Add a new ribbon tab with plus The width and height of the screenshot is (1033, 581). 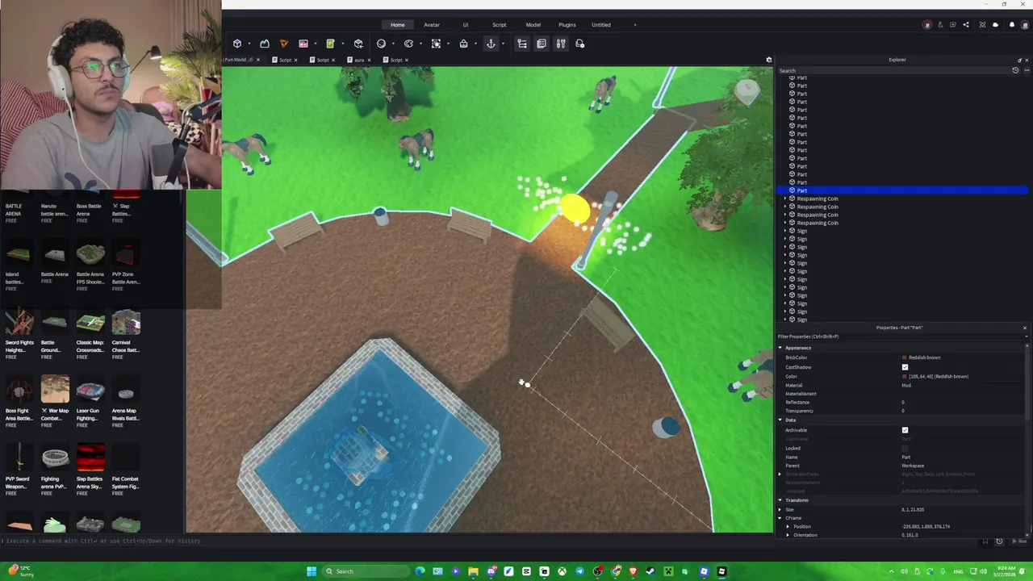635,25
